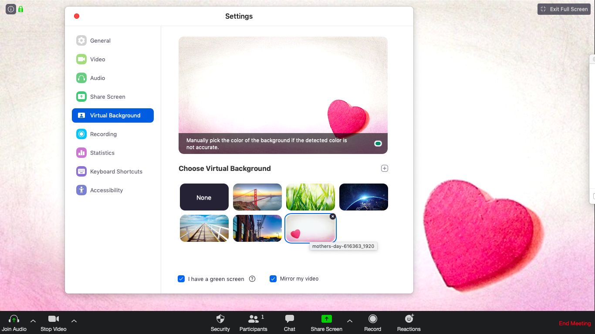Open meeting information icon
Screen dimensions: 595x334
pos(11,9)
